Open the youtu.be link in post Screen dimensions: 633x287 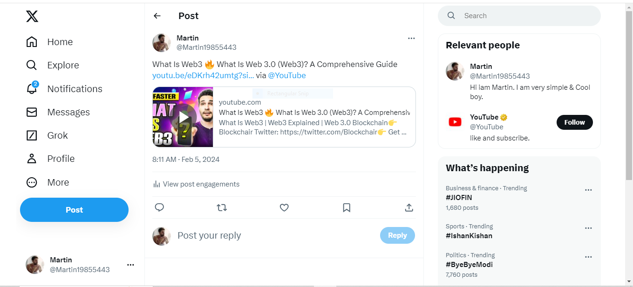(x=203, y=75)
